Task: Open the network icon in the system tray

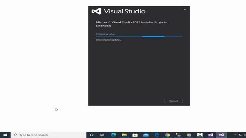Action: point(240,135)
